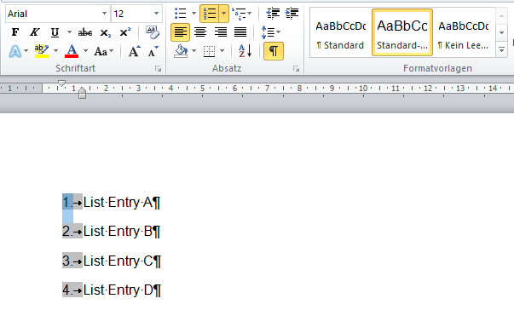Open the font size dropdown list

click(x=156, y=14)
